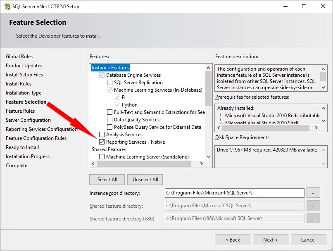Click the Shared feature directory (x86) field

[234, 218]
